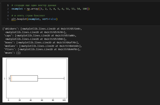Click the 'np' text with squiggly underline
This screenshot has height=105, width=160.
coord(28,9)
